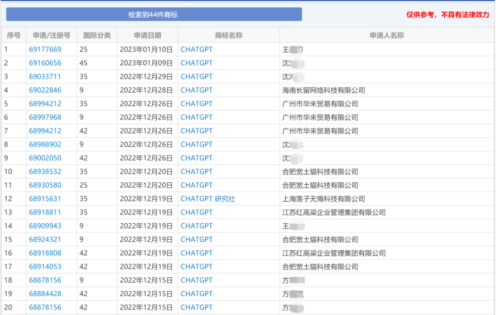Screen dimensions: 496x315
Task: Select the date '2023年01月09日'
Action: [x=146, y=63]
